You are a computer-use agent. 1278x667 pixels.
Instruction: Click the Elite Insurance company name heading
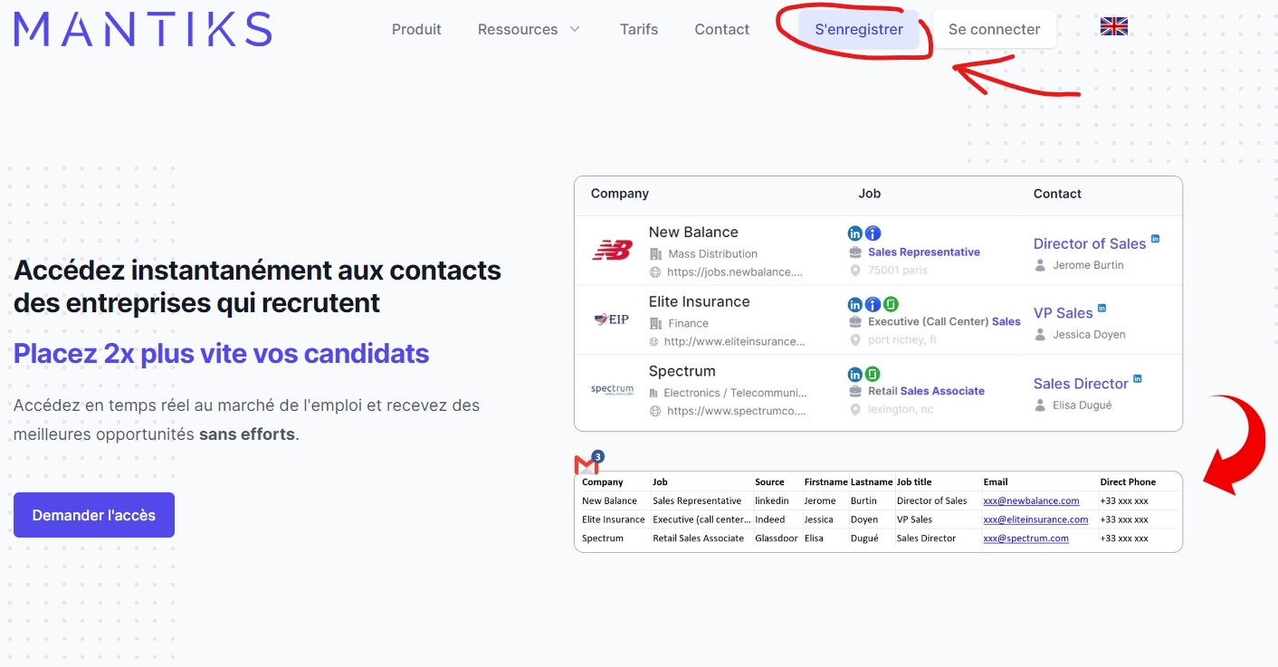[700, 302]
